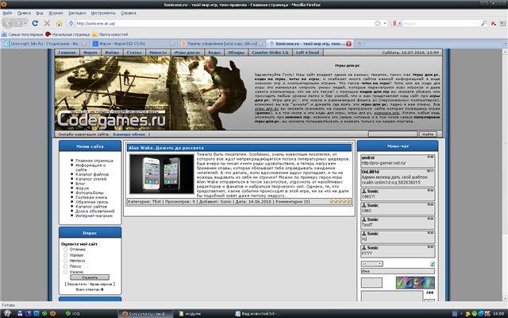Image resolution: width=508 pixels, height=318 pixels.
Task: Open the back-forward history dropdown arrow
Action: click(25, 23)
